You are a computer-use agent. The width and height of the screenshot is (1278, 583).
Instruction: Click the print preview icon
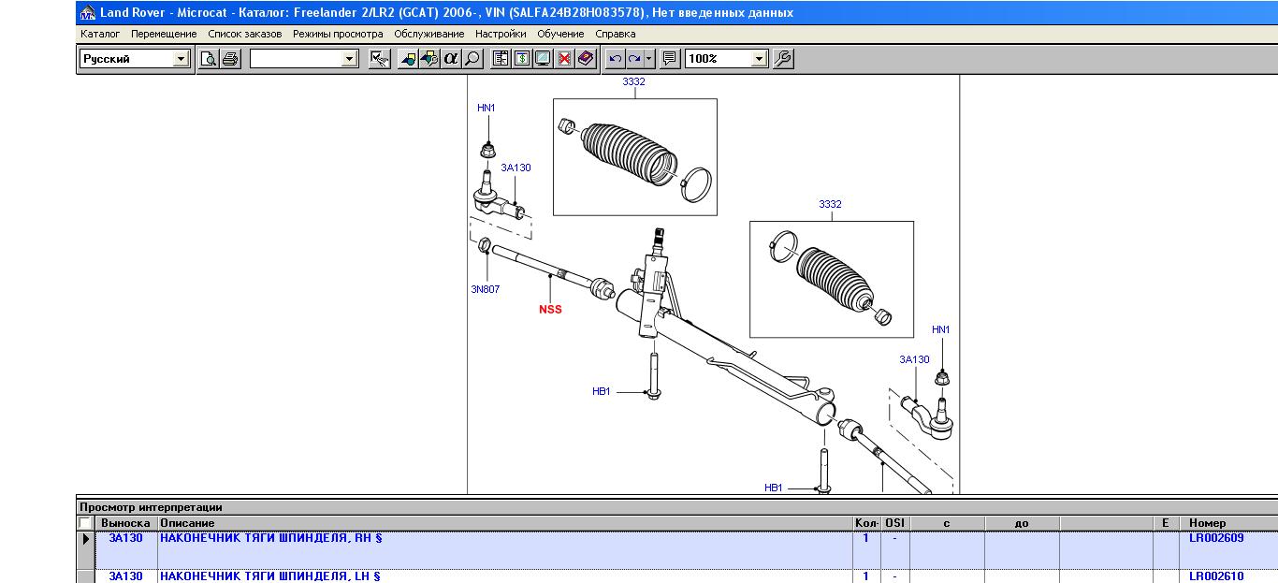(209, 59)
